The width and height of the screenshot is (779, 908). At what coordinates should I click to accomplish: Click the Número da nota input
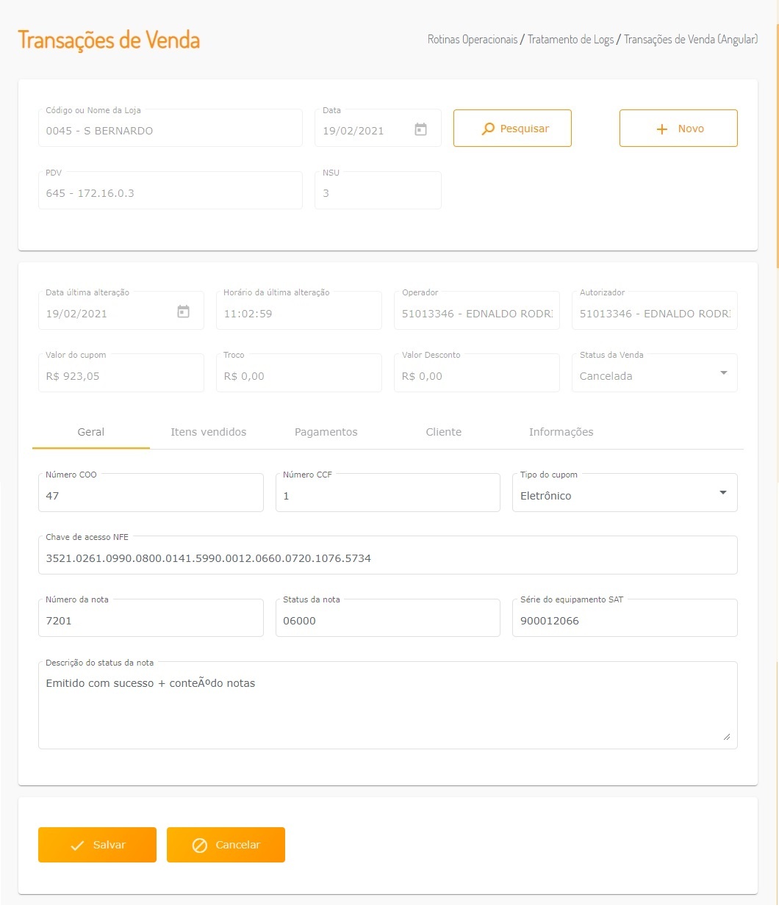point(151,621)
